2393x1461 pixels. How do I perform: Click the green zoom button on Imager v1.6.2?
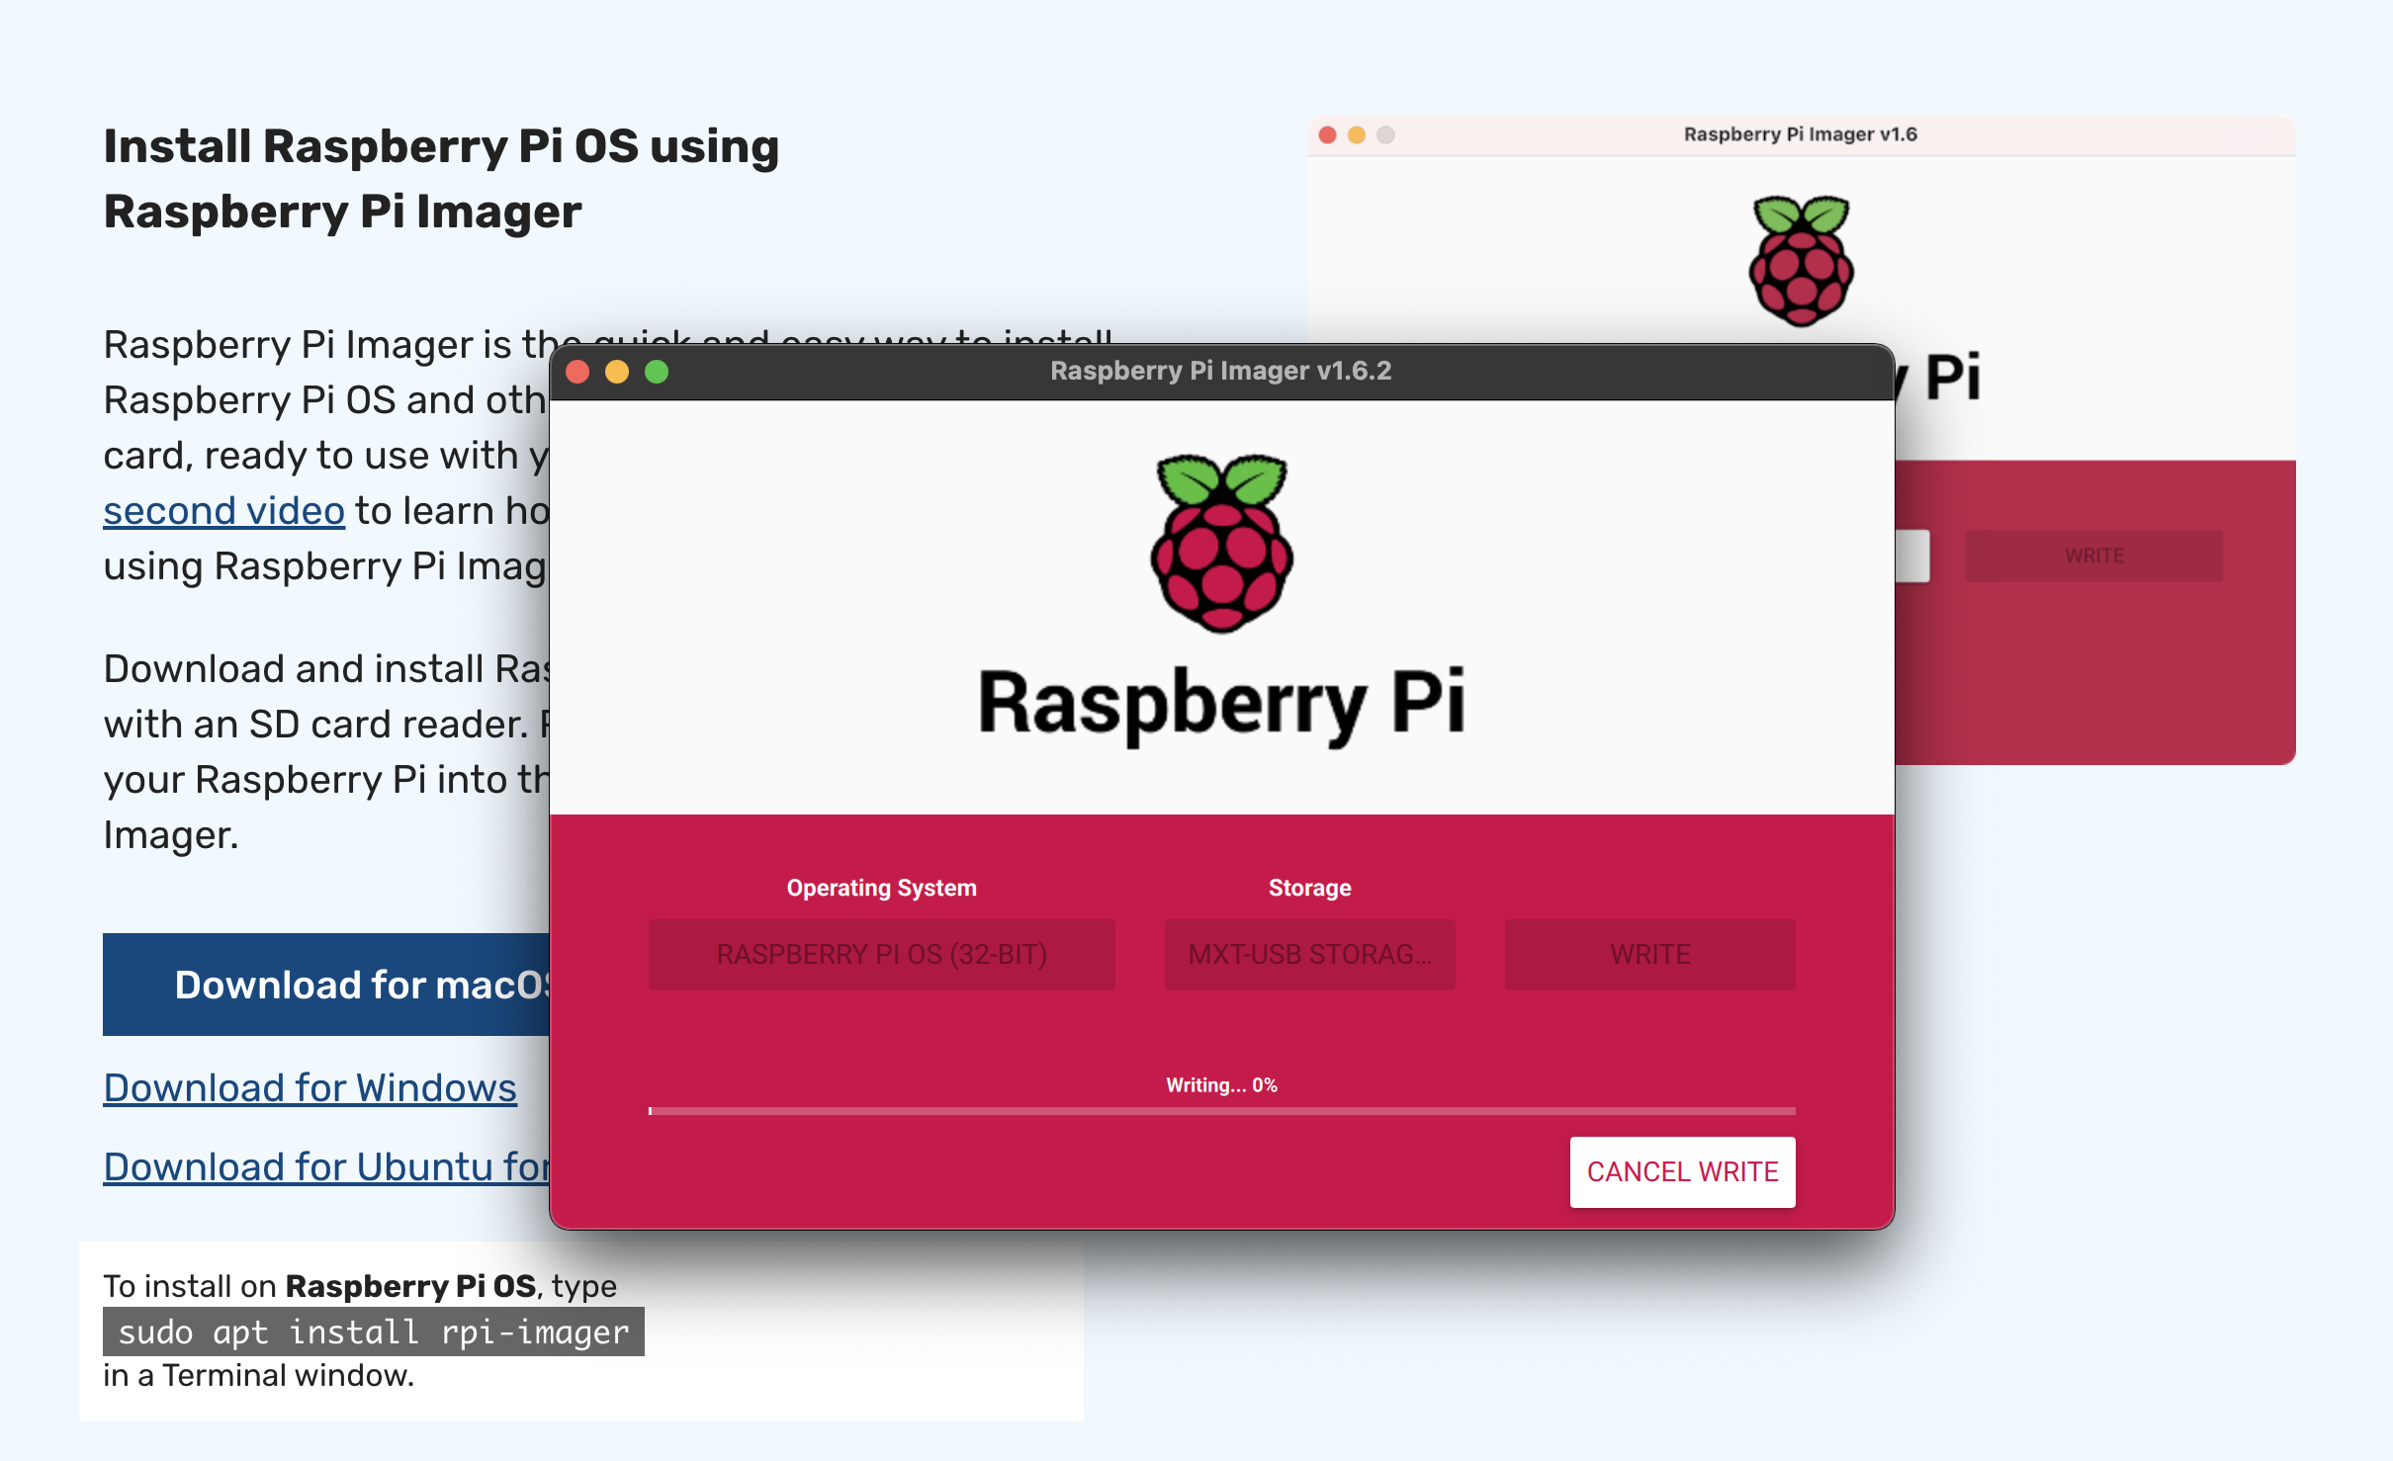coord(657,372)
